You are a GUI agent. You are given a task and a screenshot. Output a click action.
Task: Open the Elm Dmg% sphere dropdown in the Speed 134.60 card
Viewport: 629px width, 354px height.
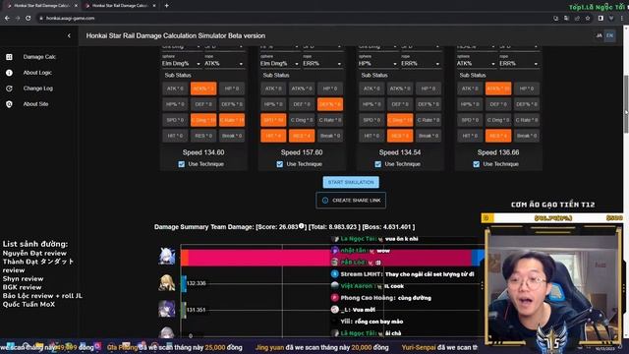pyautogui.click(x=181, y=63)
